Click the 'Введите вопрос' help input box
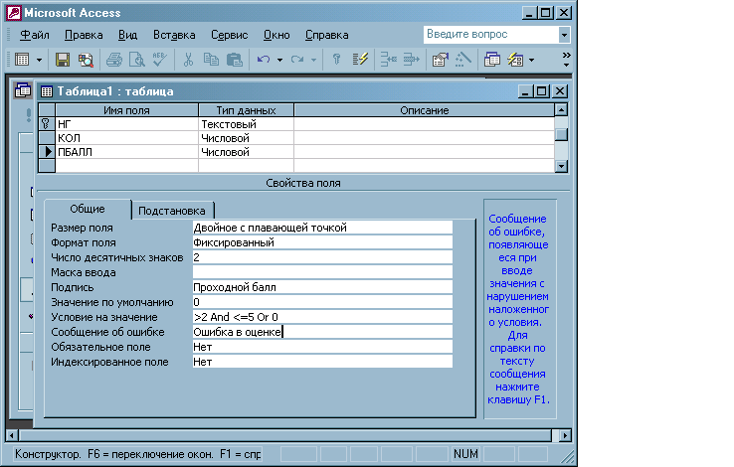 490,35
